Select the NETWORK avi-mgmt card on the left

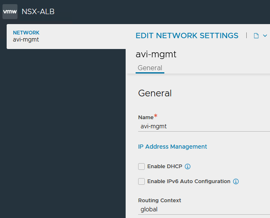click(x=66, y=37)
